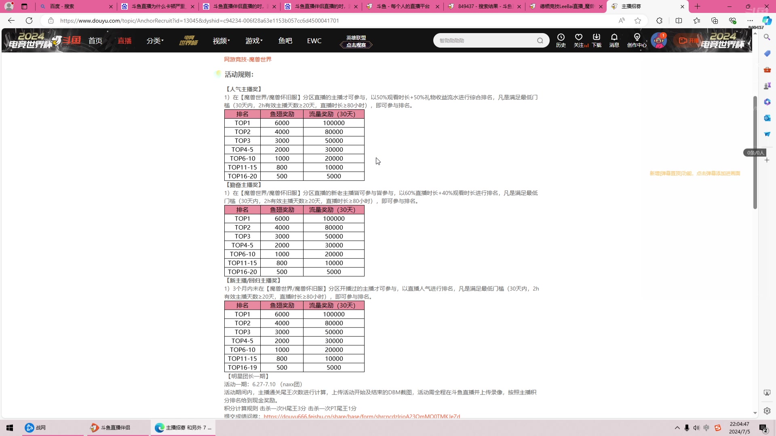Open Edge sidebar search icon

767,37
